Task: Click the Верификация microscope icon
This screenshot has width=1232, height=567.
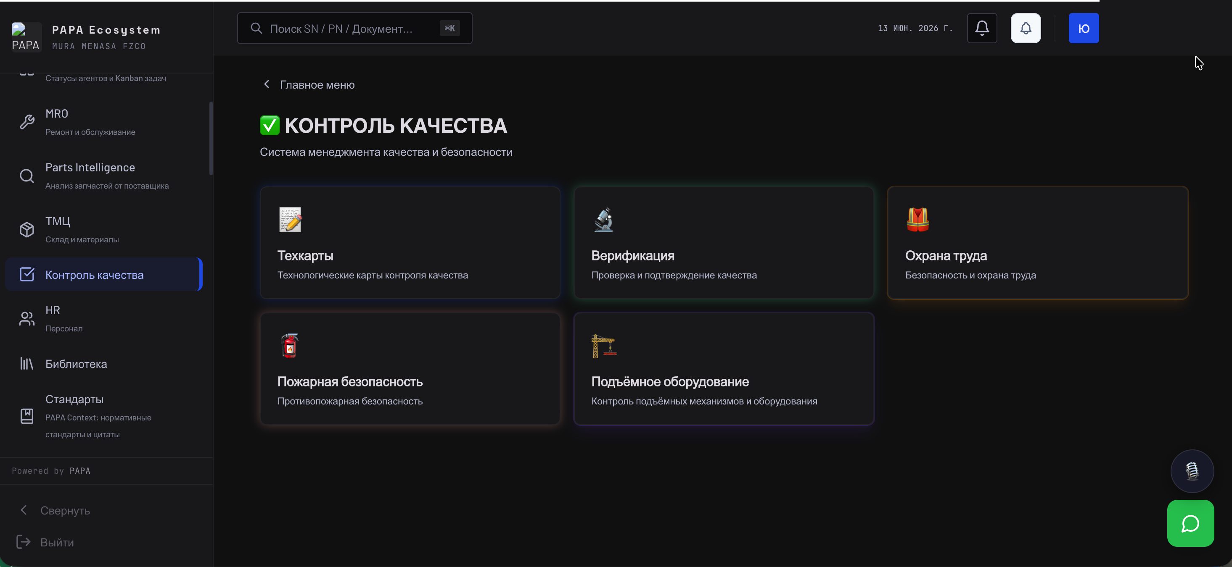Action: coord(603,220)
